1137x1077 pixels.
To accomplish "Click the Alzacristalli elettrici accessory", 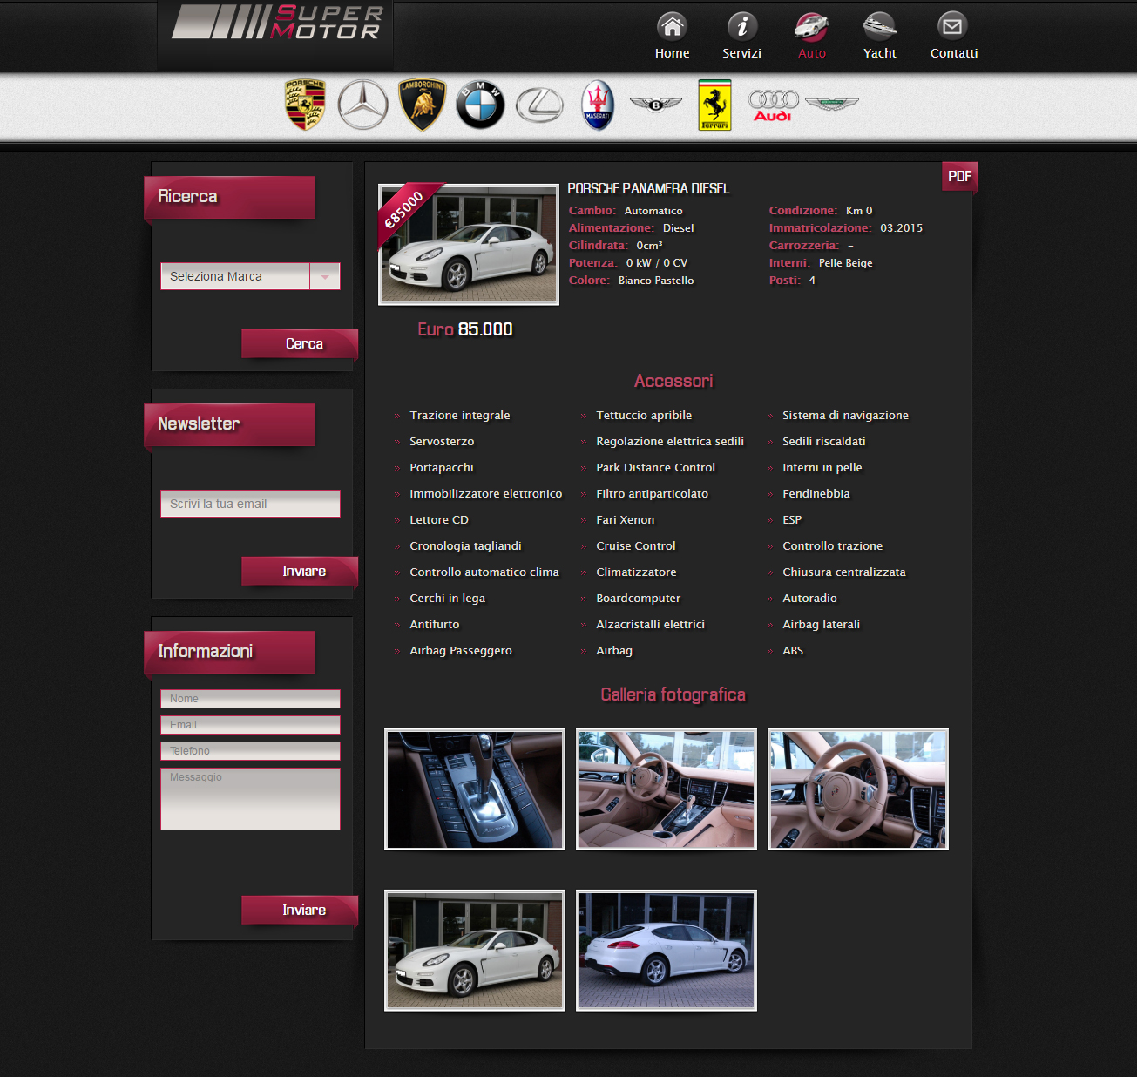I will tap(650, 625).
